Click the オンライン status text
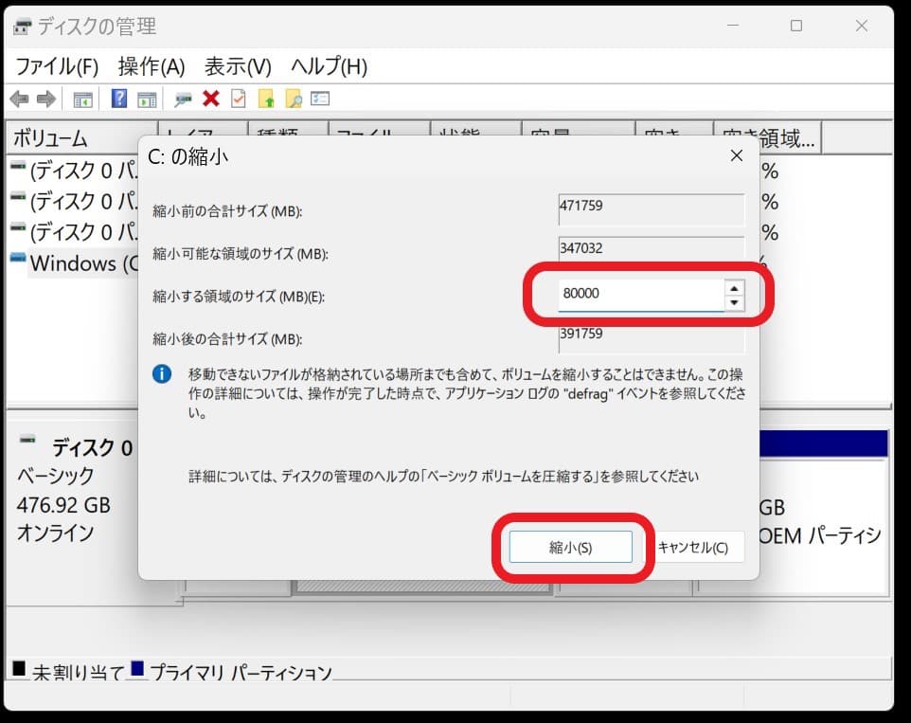 [x=55, y=533]
